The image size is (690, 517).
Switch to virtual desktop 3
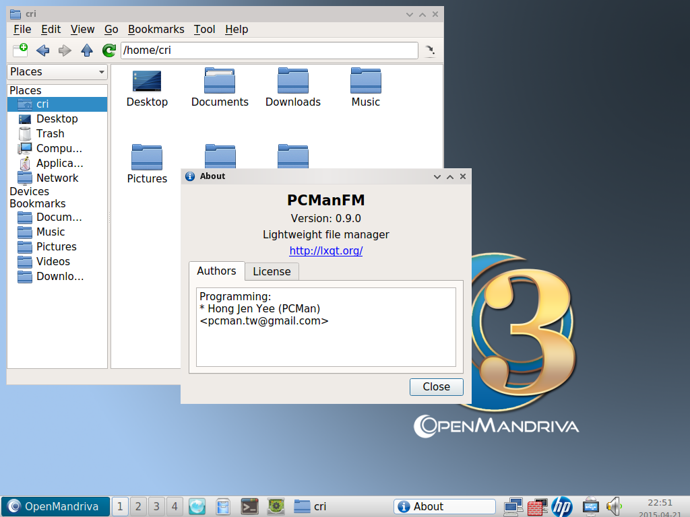156,506
